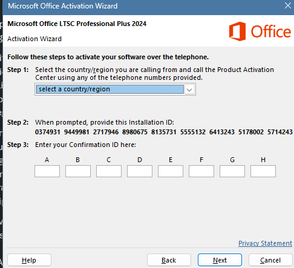
Task: Click Confirmation ID field E
Action: [171, 171]
